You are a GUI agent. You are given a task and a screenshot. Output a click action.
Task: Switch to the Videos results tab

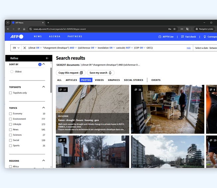click(99, 80)
